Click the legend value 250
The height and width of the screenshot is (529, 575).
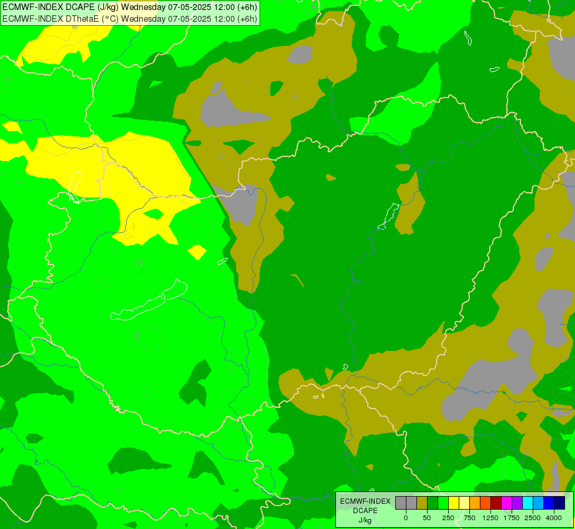pyautogui.click(x=448, y=518)
